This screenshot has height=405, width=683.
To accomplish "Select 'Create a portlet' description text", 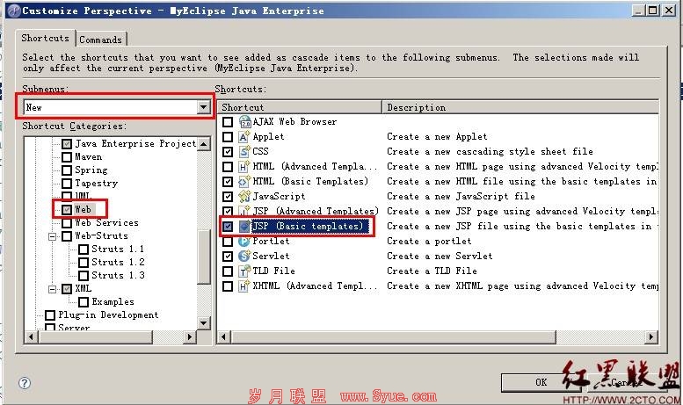I will pyautogui.click(x=429, y=242).
